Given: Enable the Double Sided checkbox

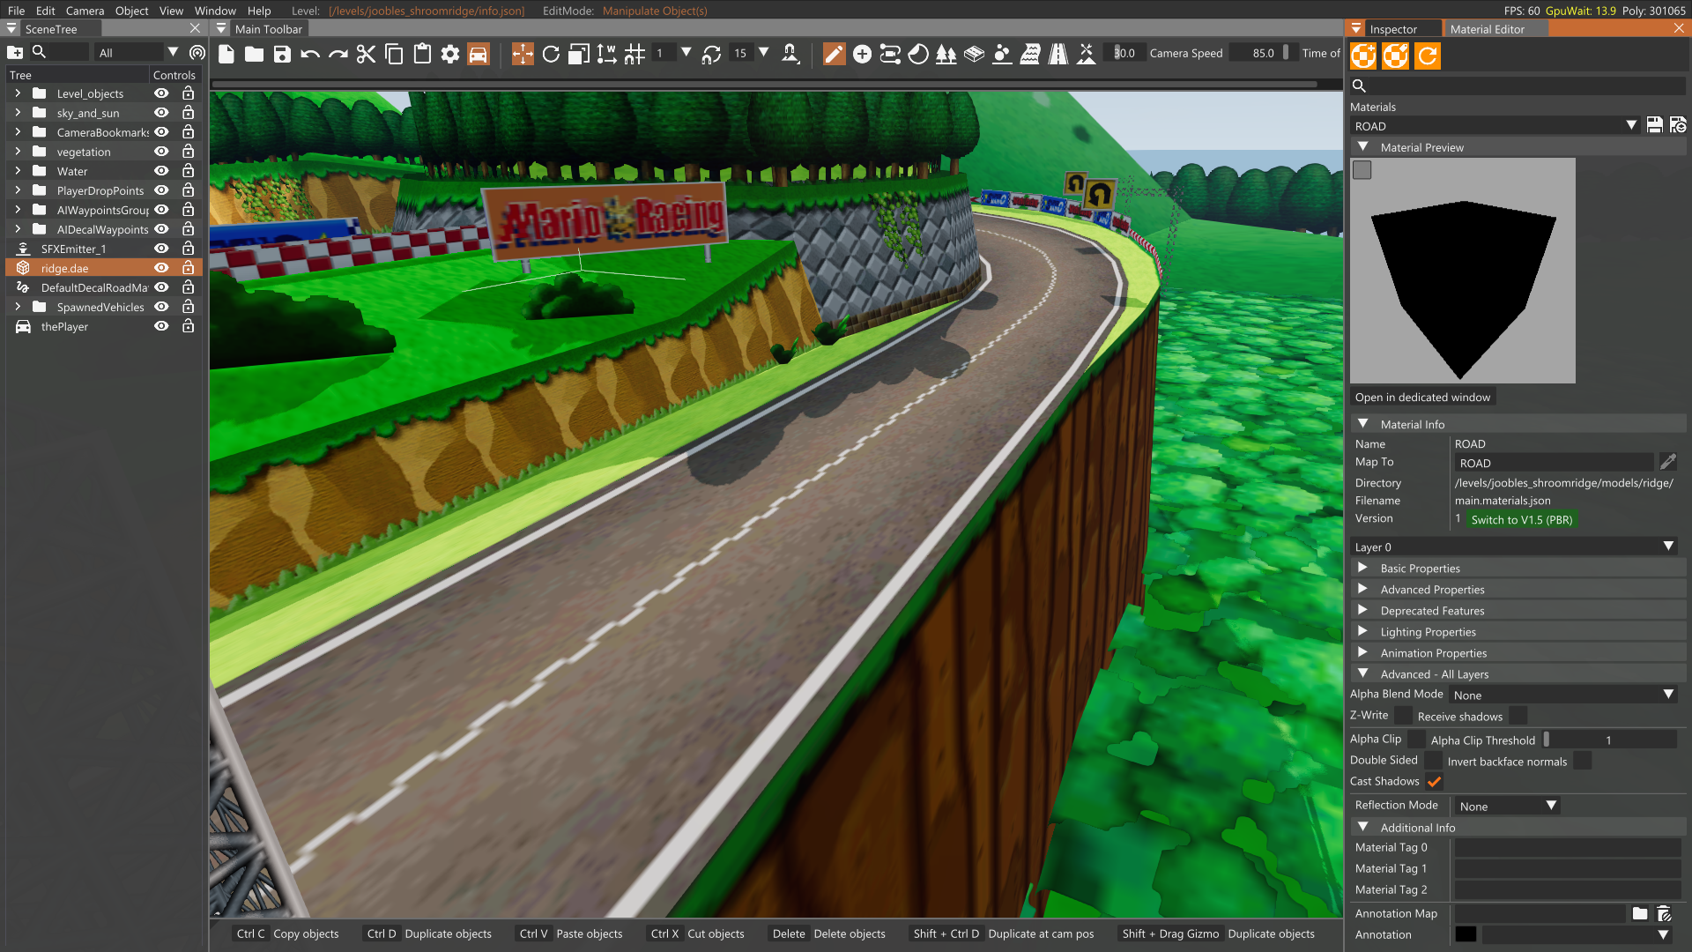Looking at the screenshot, I should (1433, 761).
